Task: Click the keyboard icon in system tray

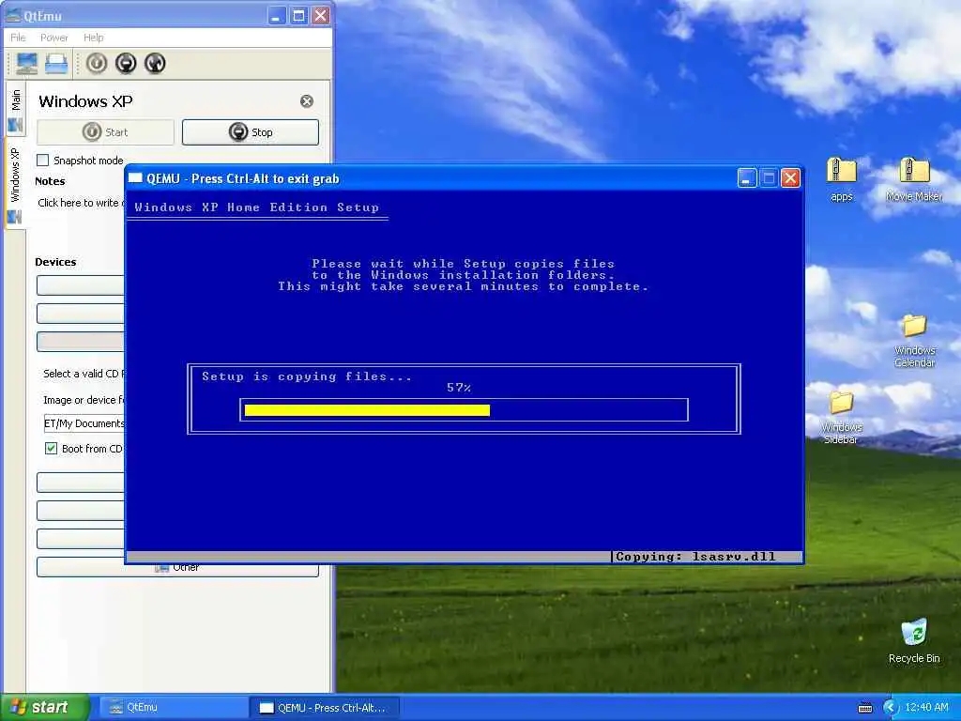Action: click(x=865, y=708)
